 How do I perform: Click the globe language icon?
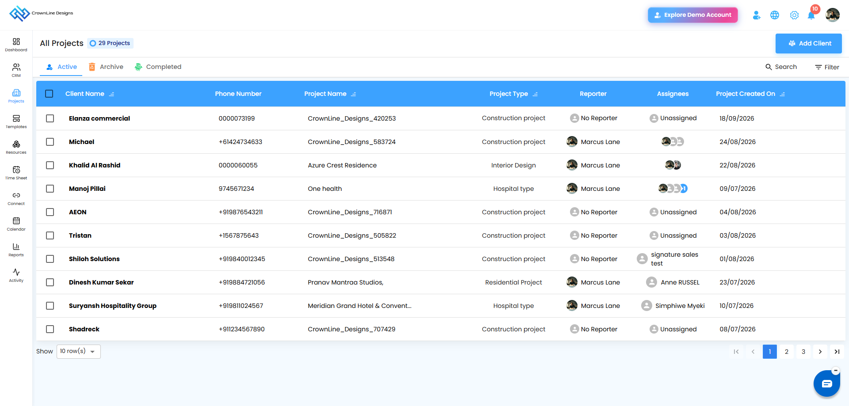coord(775,15)
